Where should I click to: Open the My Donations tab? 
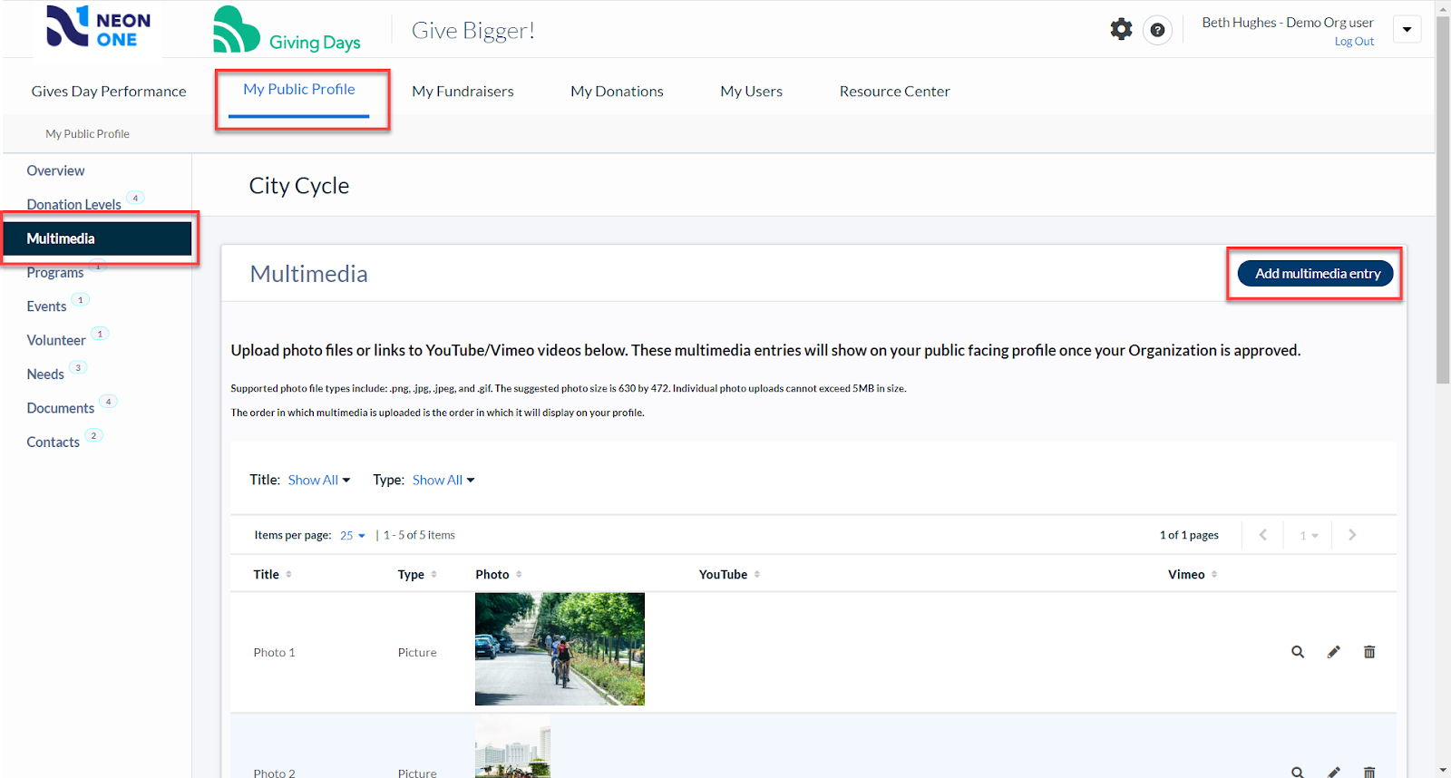(x=617, y=91)
